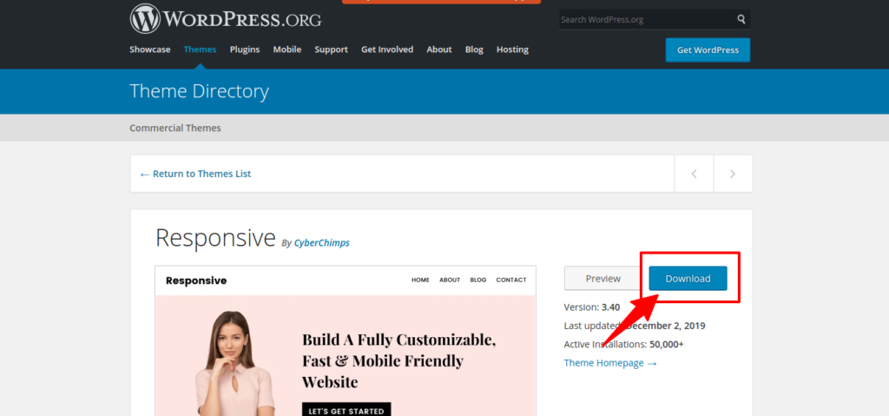Go to next theme arrow
Image resolution: width=889 pixels, height=416 pixels.
(x=733, y=174)
